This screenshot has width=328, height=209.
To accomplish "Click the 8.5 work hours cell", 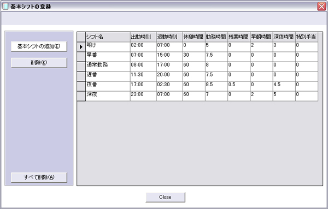I will (216, 86).
